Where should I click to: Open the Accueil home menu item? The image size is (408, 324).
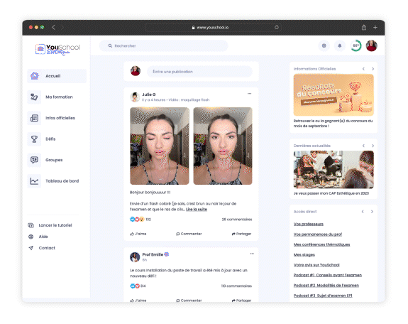click(x=57, y=76)
